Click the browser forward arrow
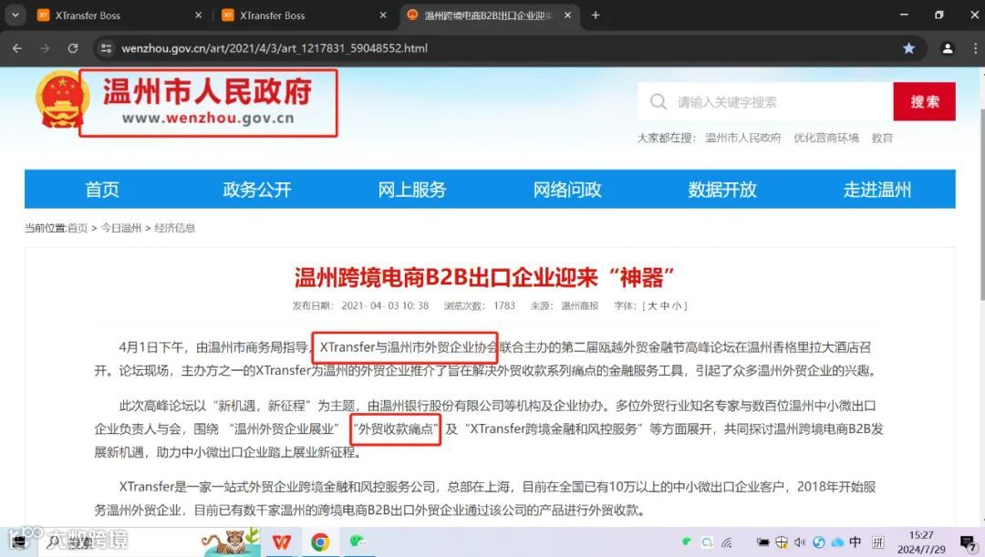This screenshot has height=557, width=985. 45,48
